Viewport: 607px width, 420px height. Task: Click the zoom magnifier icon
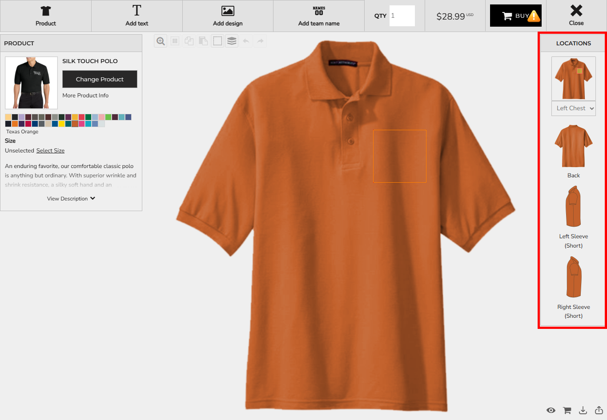161,41
